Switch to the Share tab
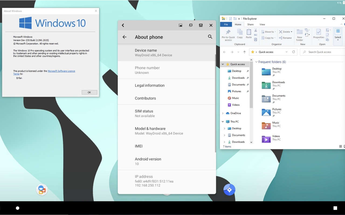 [x=250, y=24]
